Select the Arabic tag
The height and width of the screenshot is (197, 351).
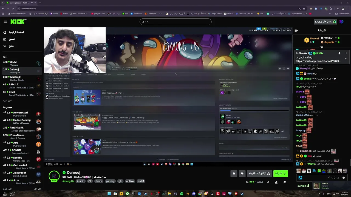click(x=81, y=181)
